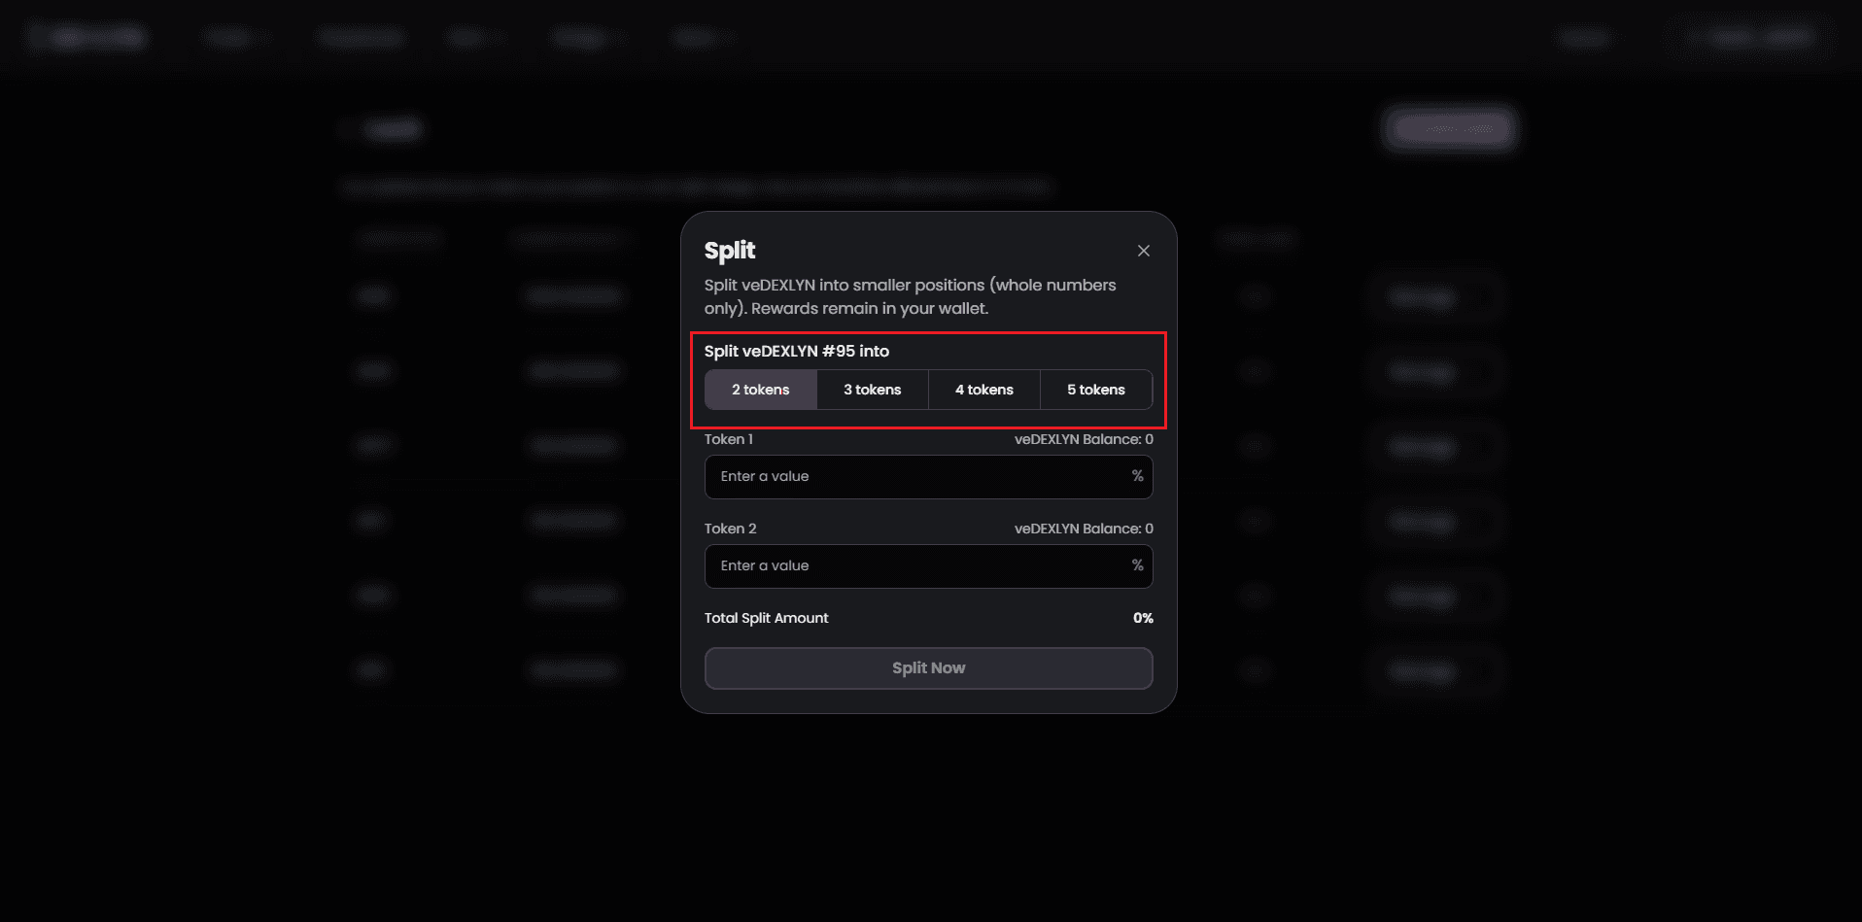The image size is (1862, 922).
Task: Click the blurred purple button behind the dialog
Action: pyautogui.click(x=1450, y=128)
